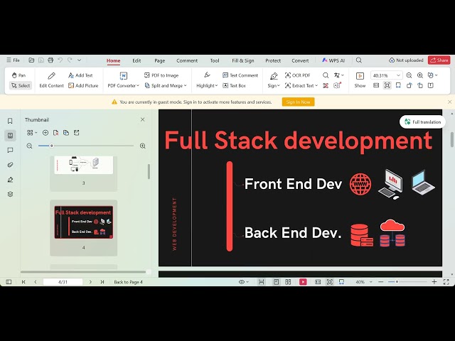Start slideshow with the Show button

360,80
